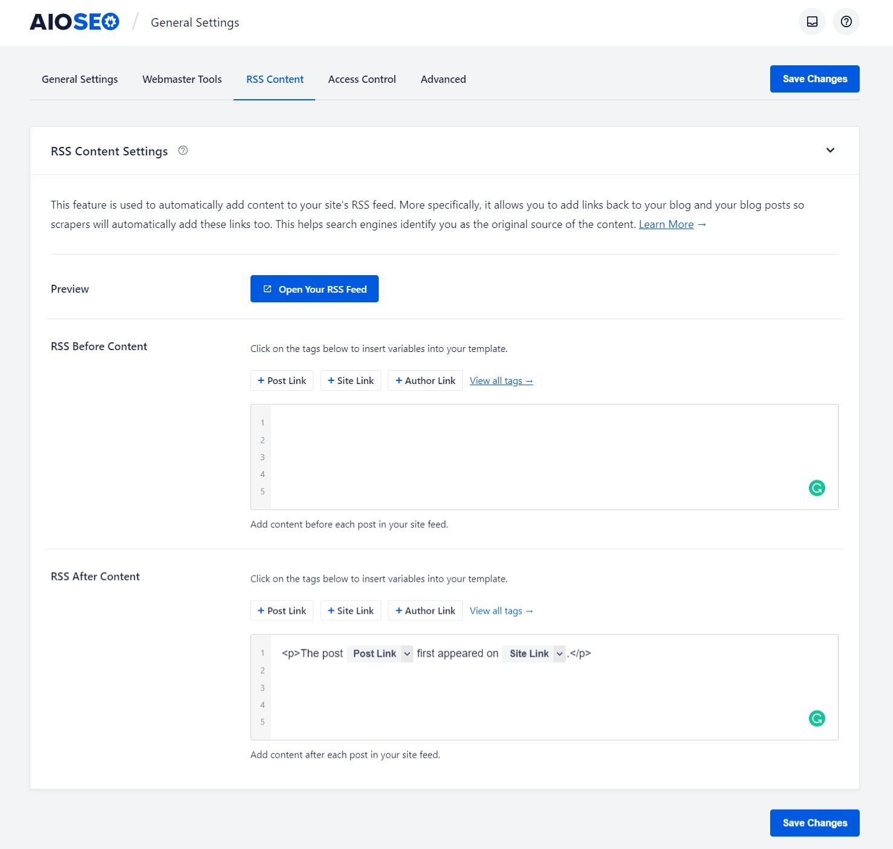
Task: Switch to the Webmaster Tools tab
Action: [x=182, y=79]
